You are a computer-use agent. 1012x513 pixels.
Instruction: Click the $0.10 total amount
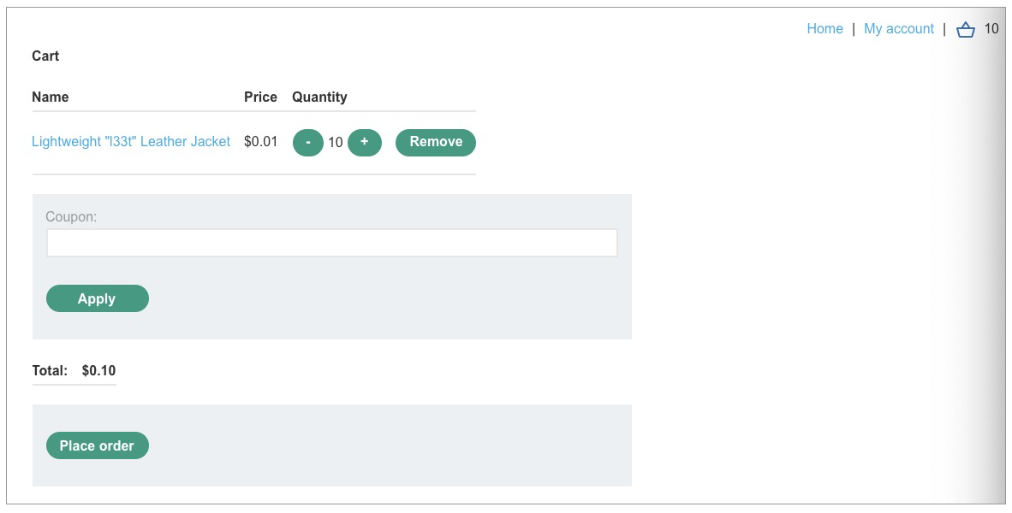tap(98, 371)
